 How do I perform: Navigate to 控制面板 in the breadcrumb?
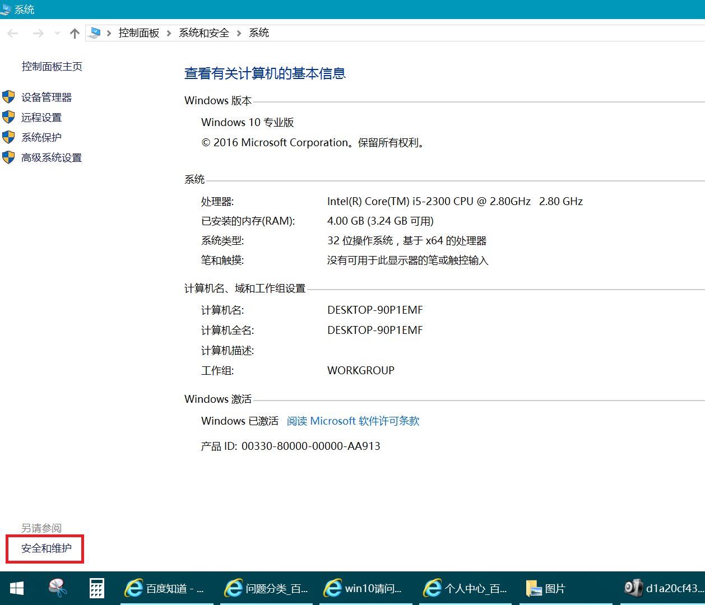click(x=138, y=32)
